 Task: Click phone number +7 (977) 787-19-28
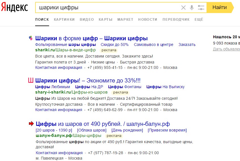tap(106, 153)
